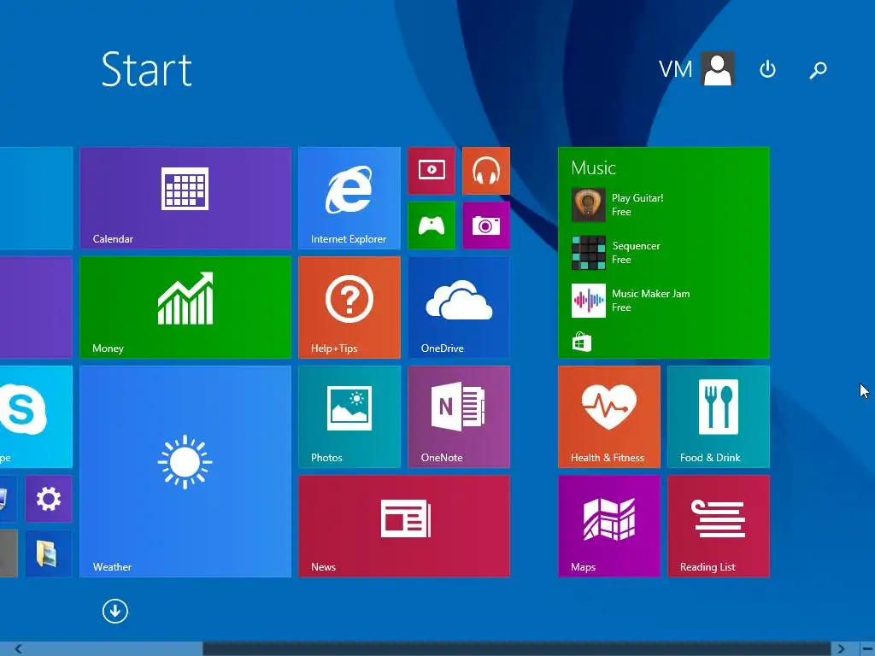Open the Photos tile

(349, 417)
